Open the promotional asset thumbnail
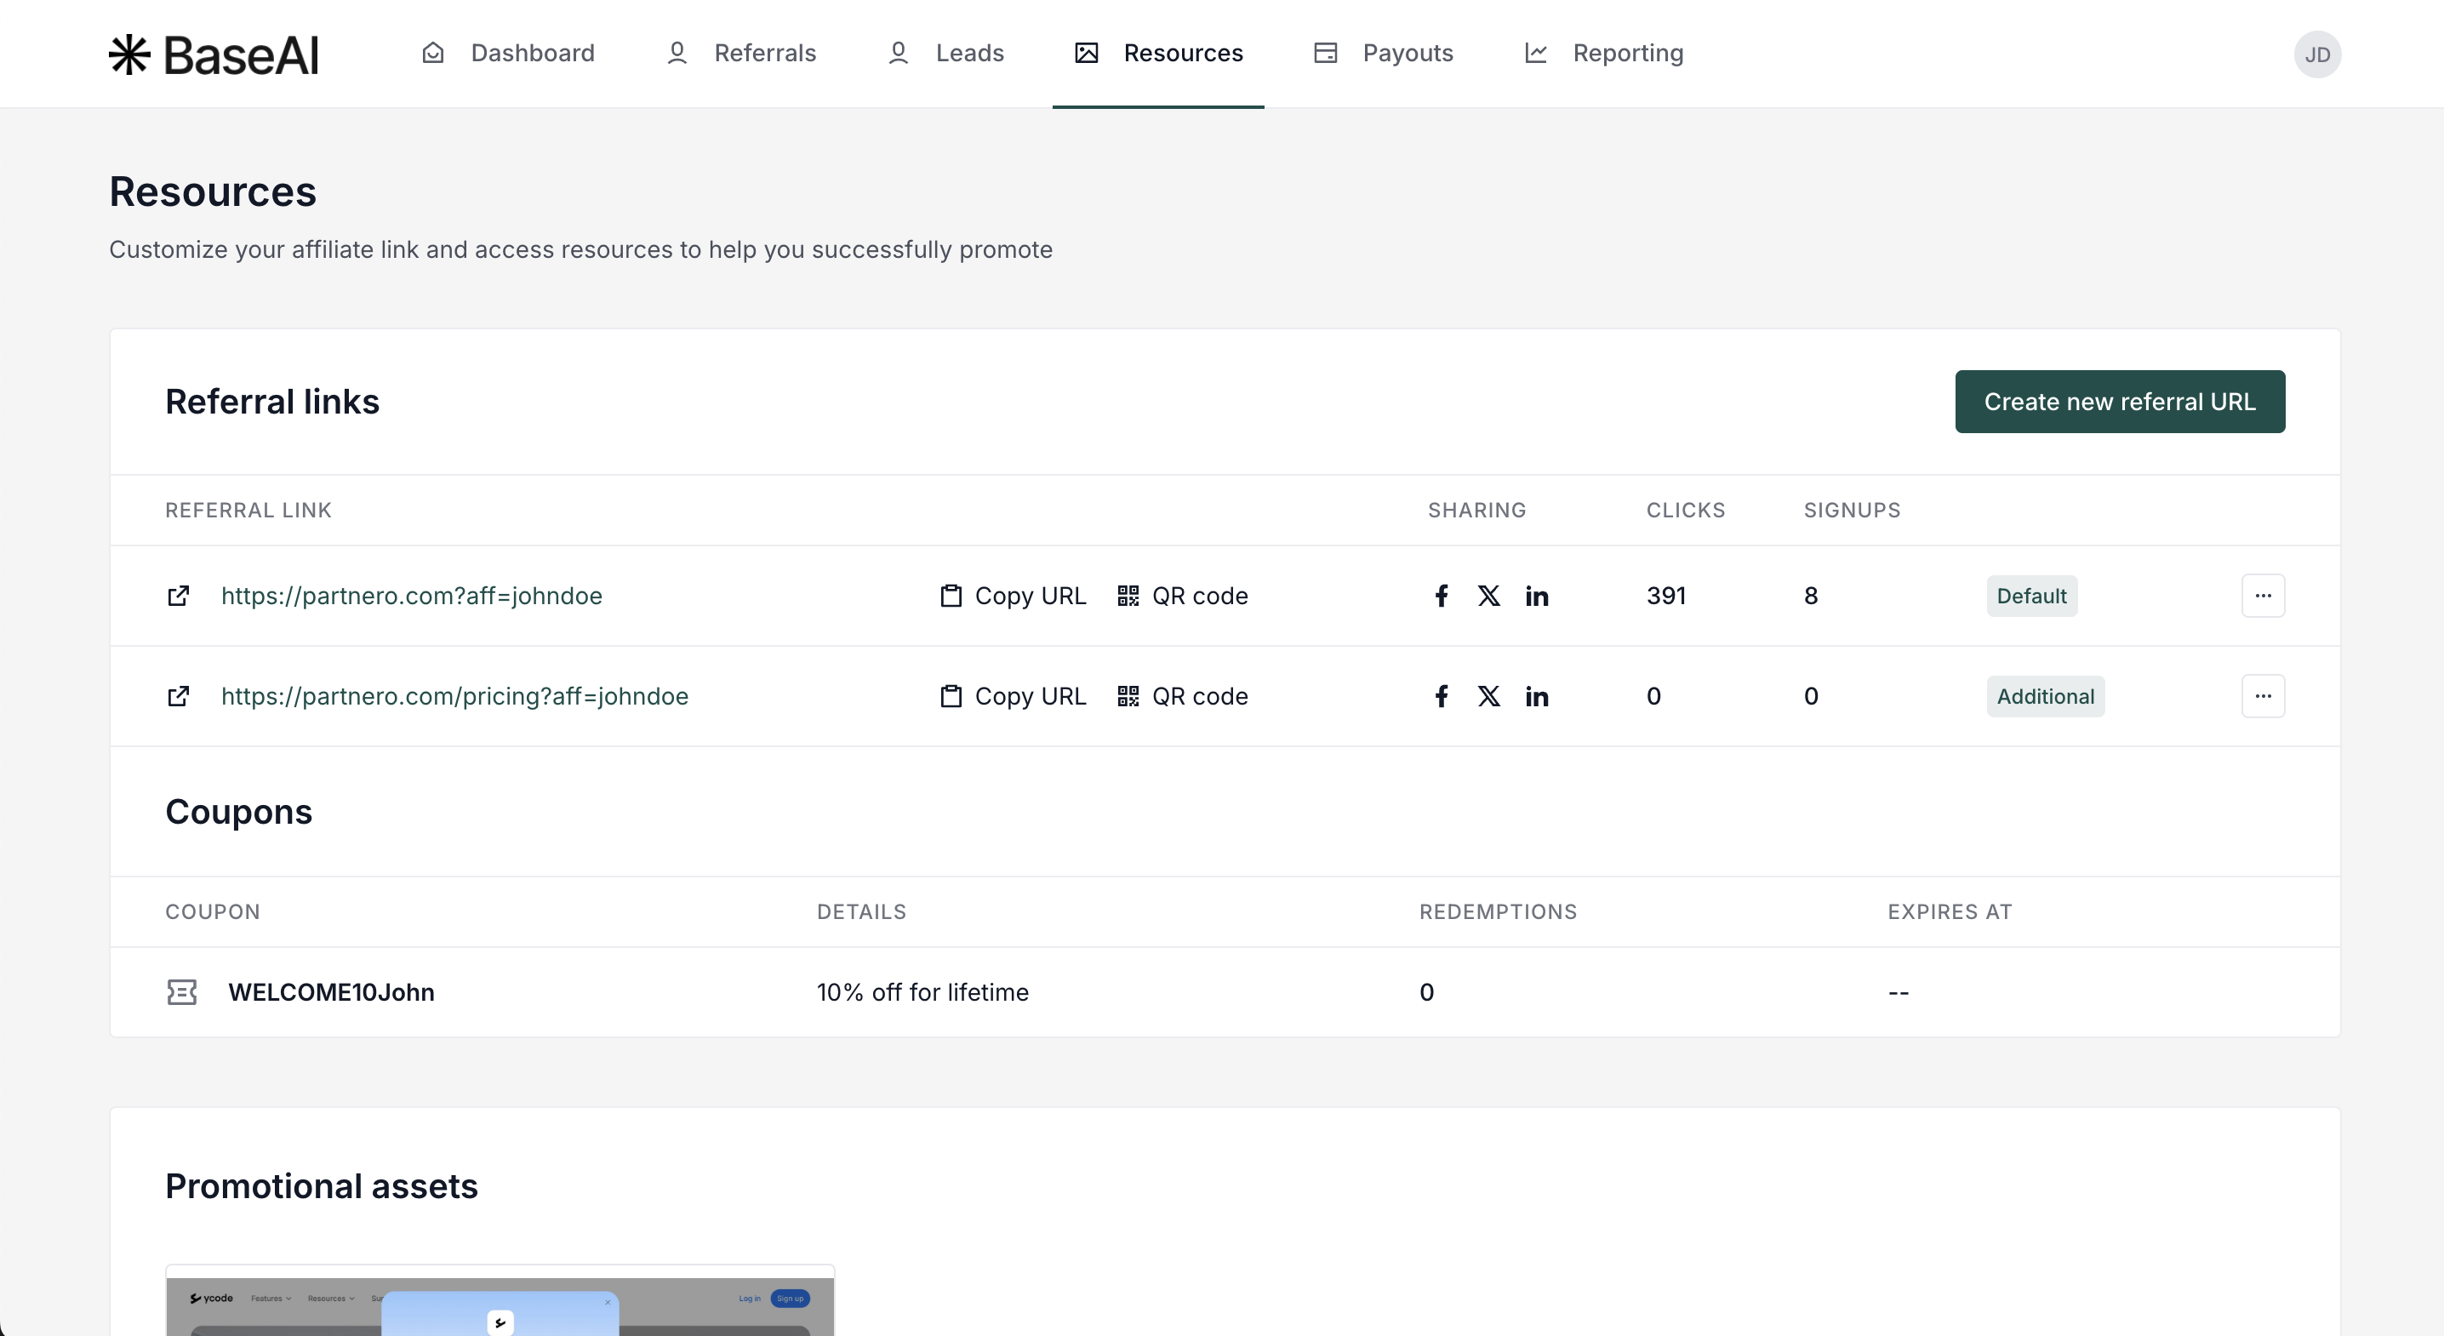 pyautogui.click(x=500, y=1305)
